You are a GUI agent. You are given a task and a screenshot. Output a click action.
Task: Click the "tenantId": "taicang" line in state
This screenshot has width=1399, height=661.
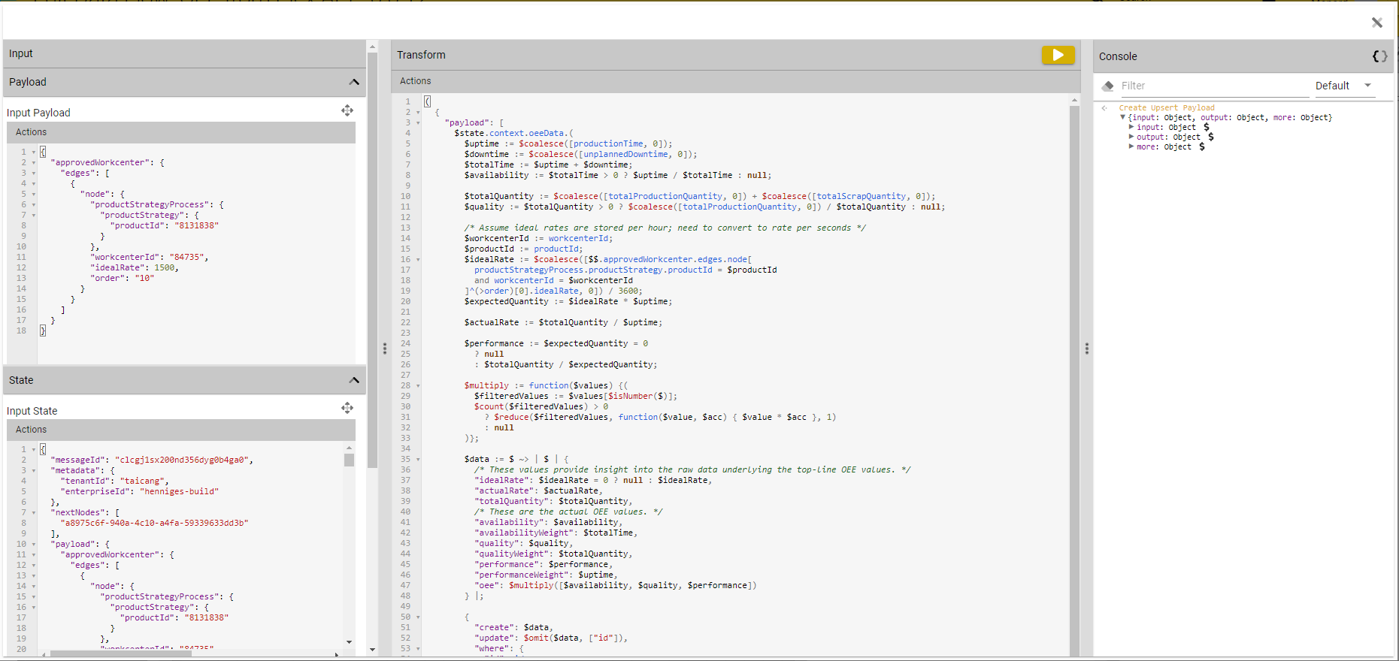click(x=114, y=481)
